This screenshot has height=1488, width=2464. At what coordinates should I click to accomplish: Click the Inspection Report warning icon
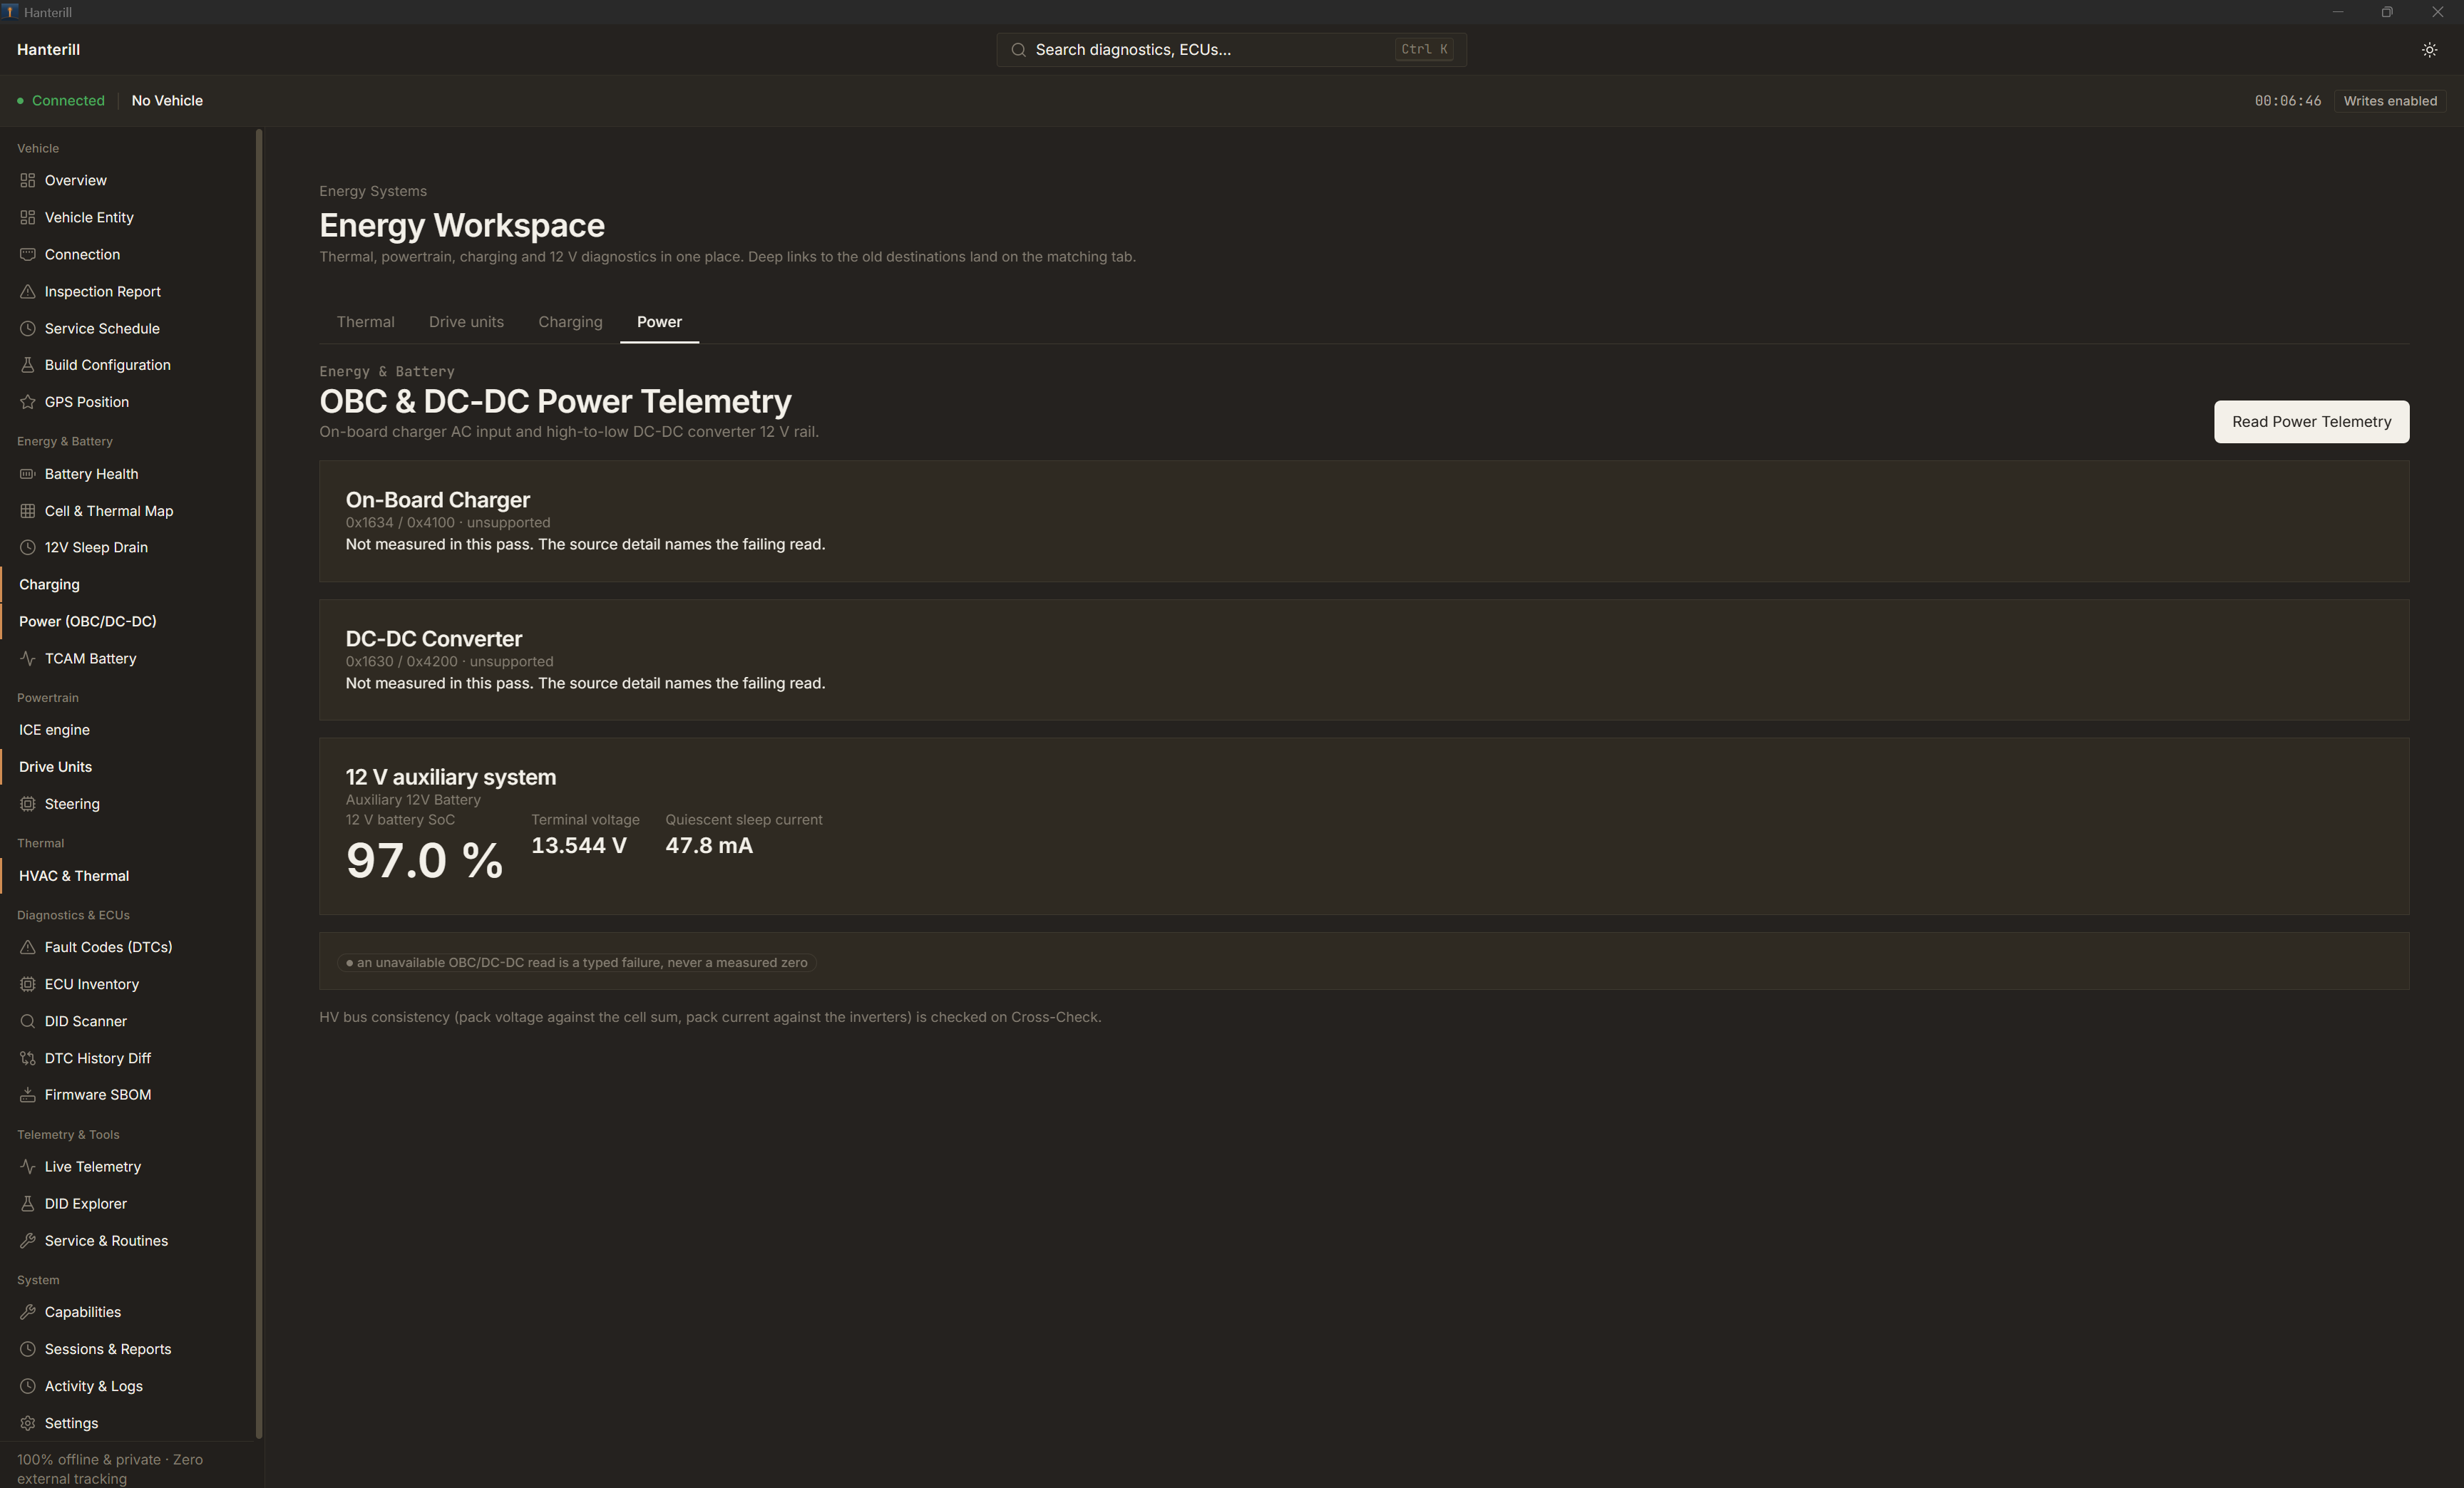(x=27, y=291)
